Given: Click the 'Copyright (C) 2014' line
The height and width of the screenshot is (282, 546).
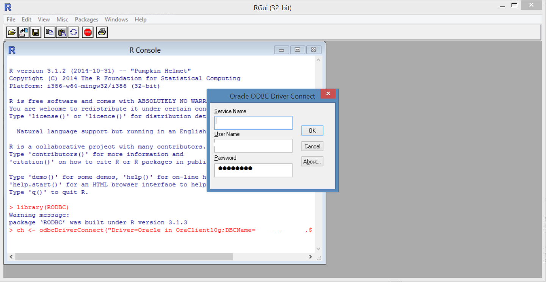Looking at the screenshot, I should point(125,78).
